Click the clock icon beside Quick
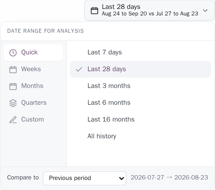The width and height of the screenshot is (215, 190). [x=13, y=53]
